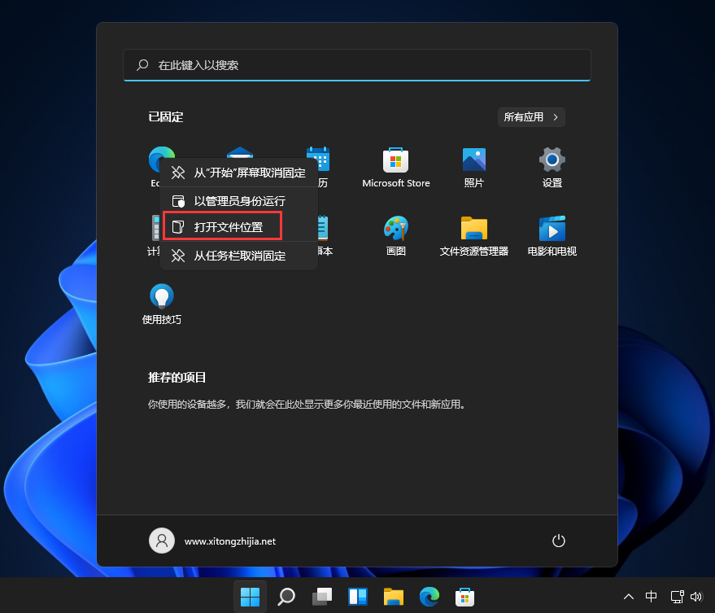Click the power button in Start menu

point(559,541)
